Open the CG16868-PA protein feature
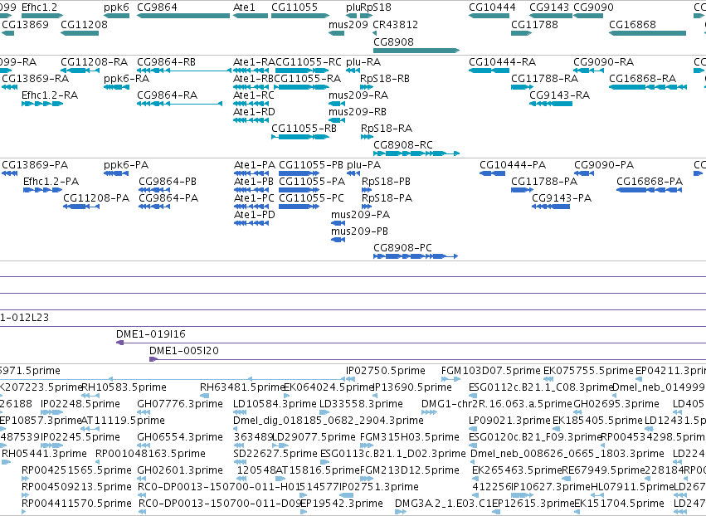The width and height of the screenshot is (706, 516). point(649,190)
